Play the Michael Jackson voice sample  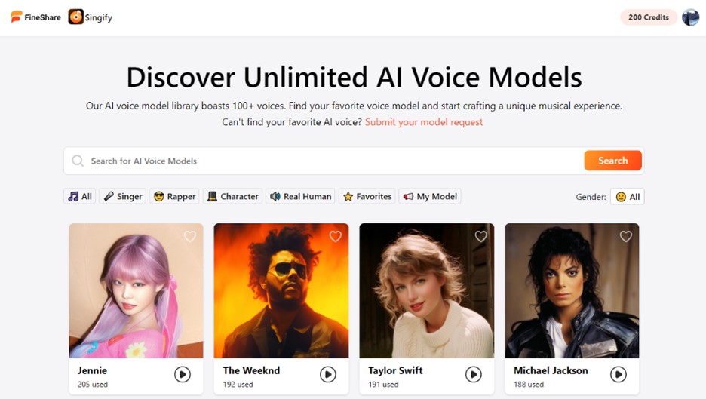point(619,374)
